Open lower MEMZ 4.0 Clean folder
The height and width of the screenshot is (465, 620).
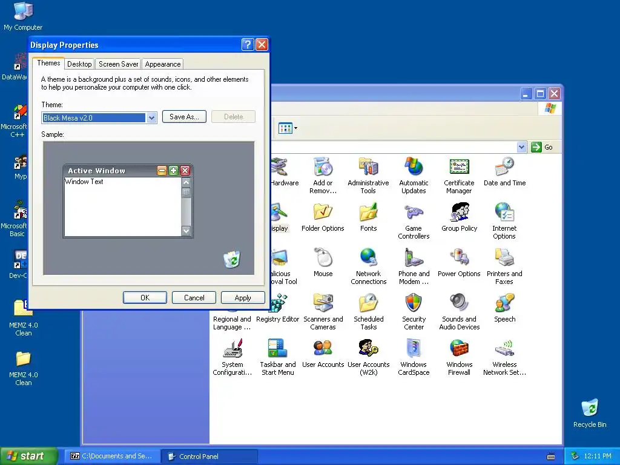[24, 368]
